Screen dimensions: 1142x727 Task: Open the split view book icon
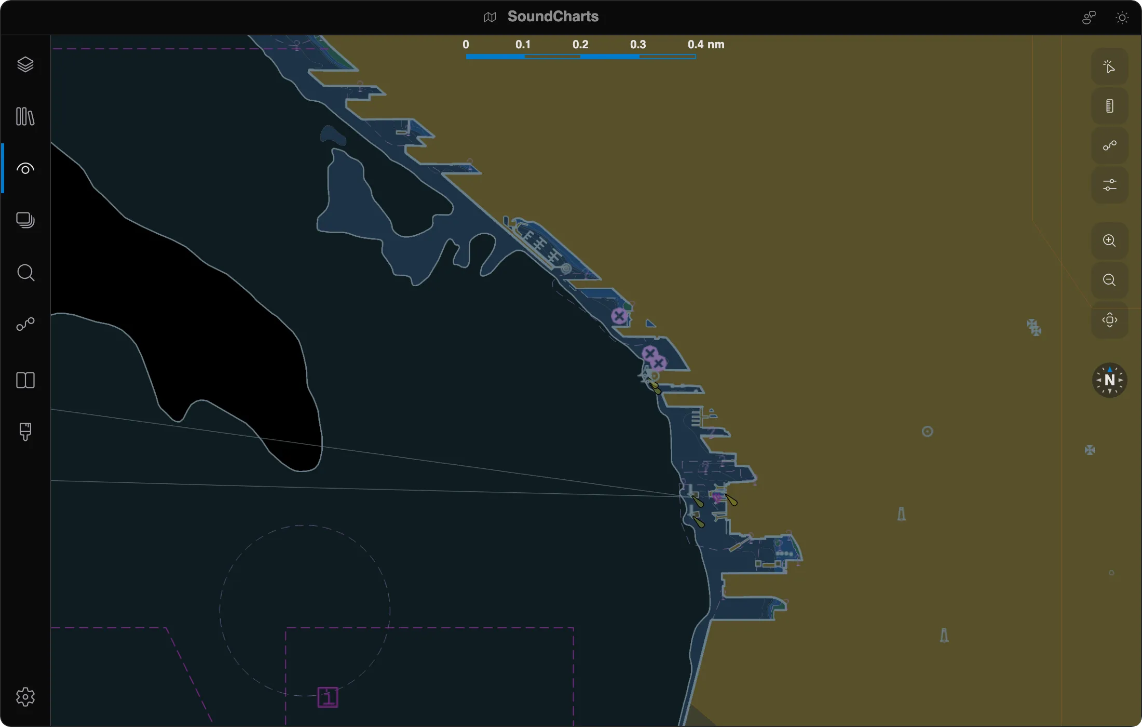pyautogui.click(x=25, y=380)
